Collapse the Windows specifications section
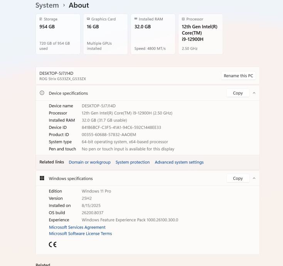This screenshot has width=283, height=266. [254, 178]
